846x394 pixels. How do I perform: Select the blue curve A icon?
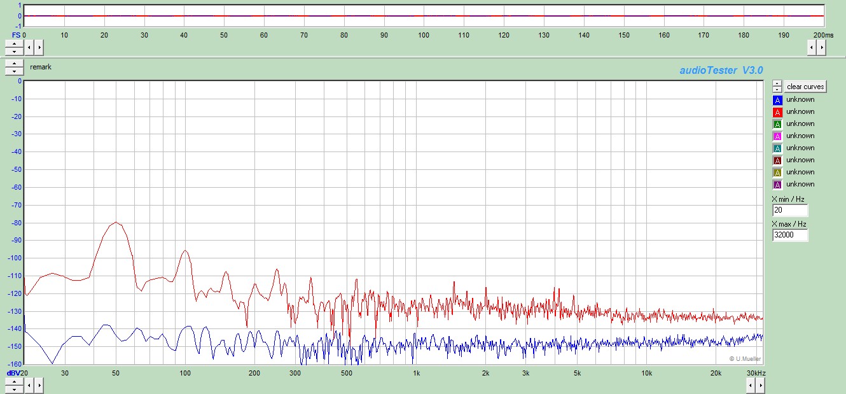point(777,100)
